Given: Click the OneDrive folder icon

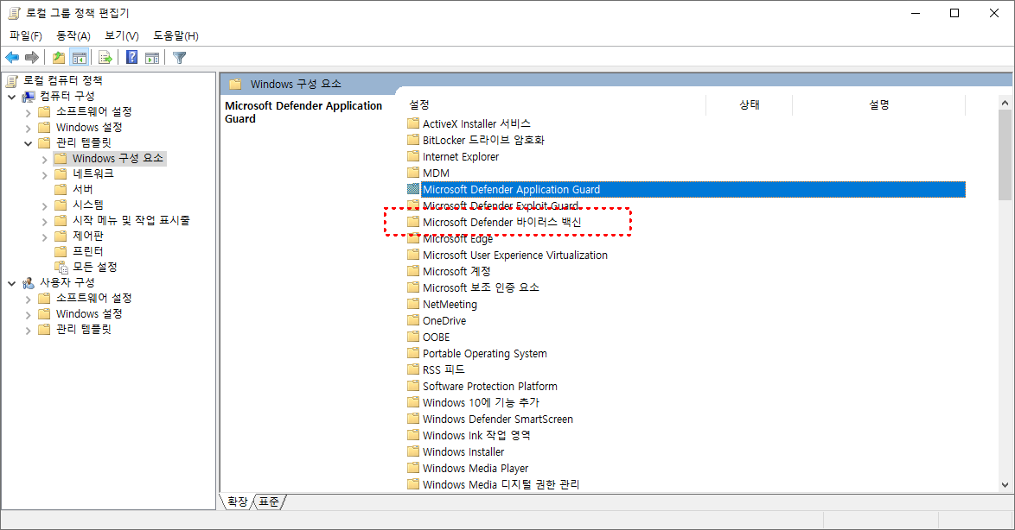Looking at the screenshot, I should (413, 319).
